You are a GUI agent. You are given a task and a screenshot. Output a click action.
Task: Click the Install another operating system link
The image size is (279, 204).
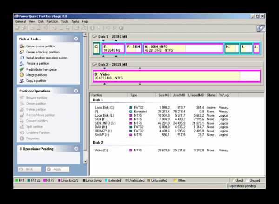(47, 58)
